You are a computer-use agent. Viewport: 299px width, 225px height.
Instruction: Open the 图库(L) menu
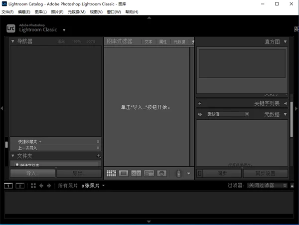[41, 12]
